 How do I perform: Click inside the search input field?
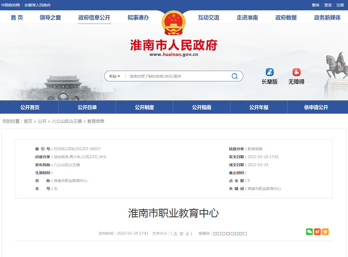point(172,76)
